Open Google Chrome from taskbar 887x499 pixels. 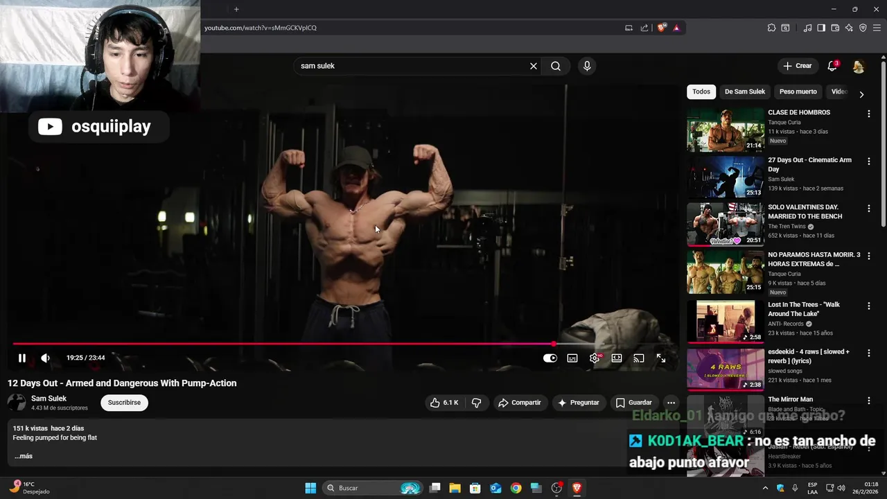pyautogui.click(x=516, y=488)
